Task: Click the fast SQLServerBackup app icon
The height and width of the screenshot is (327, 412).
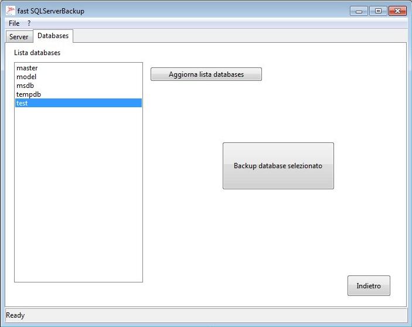Action: click(x=11, y=11)
